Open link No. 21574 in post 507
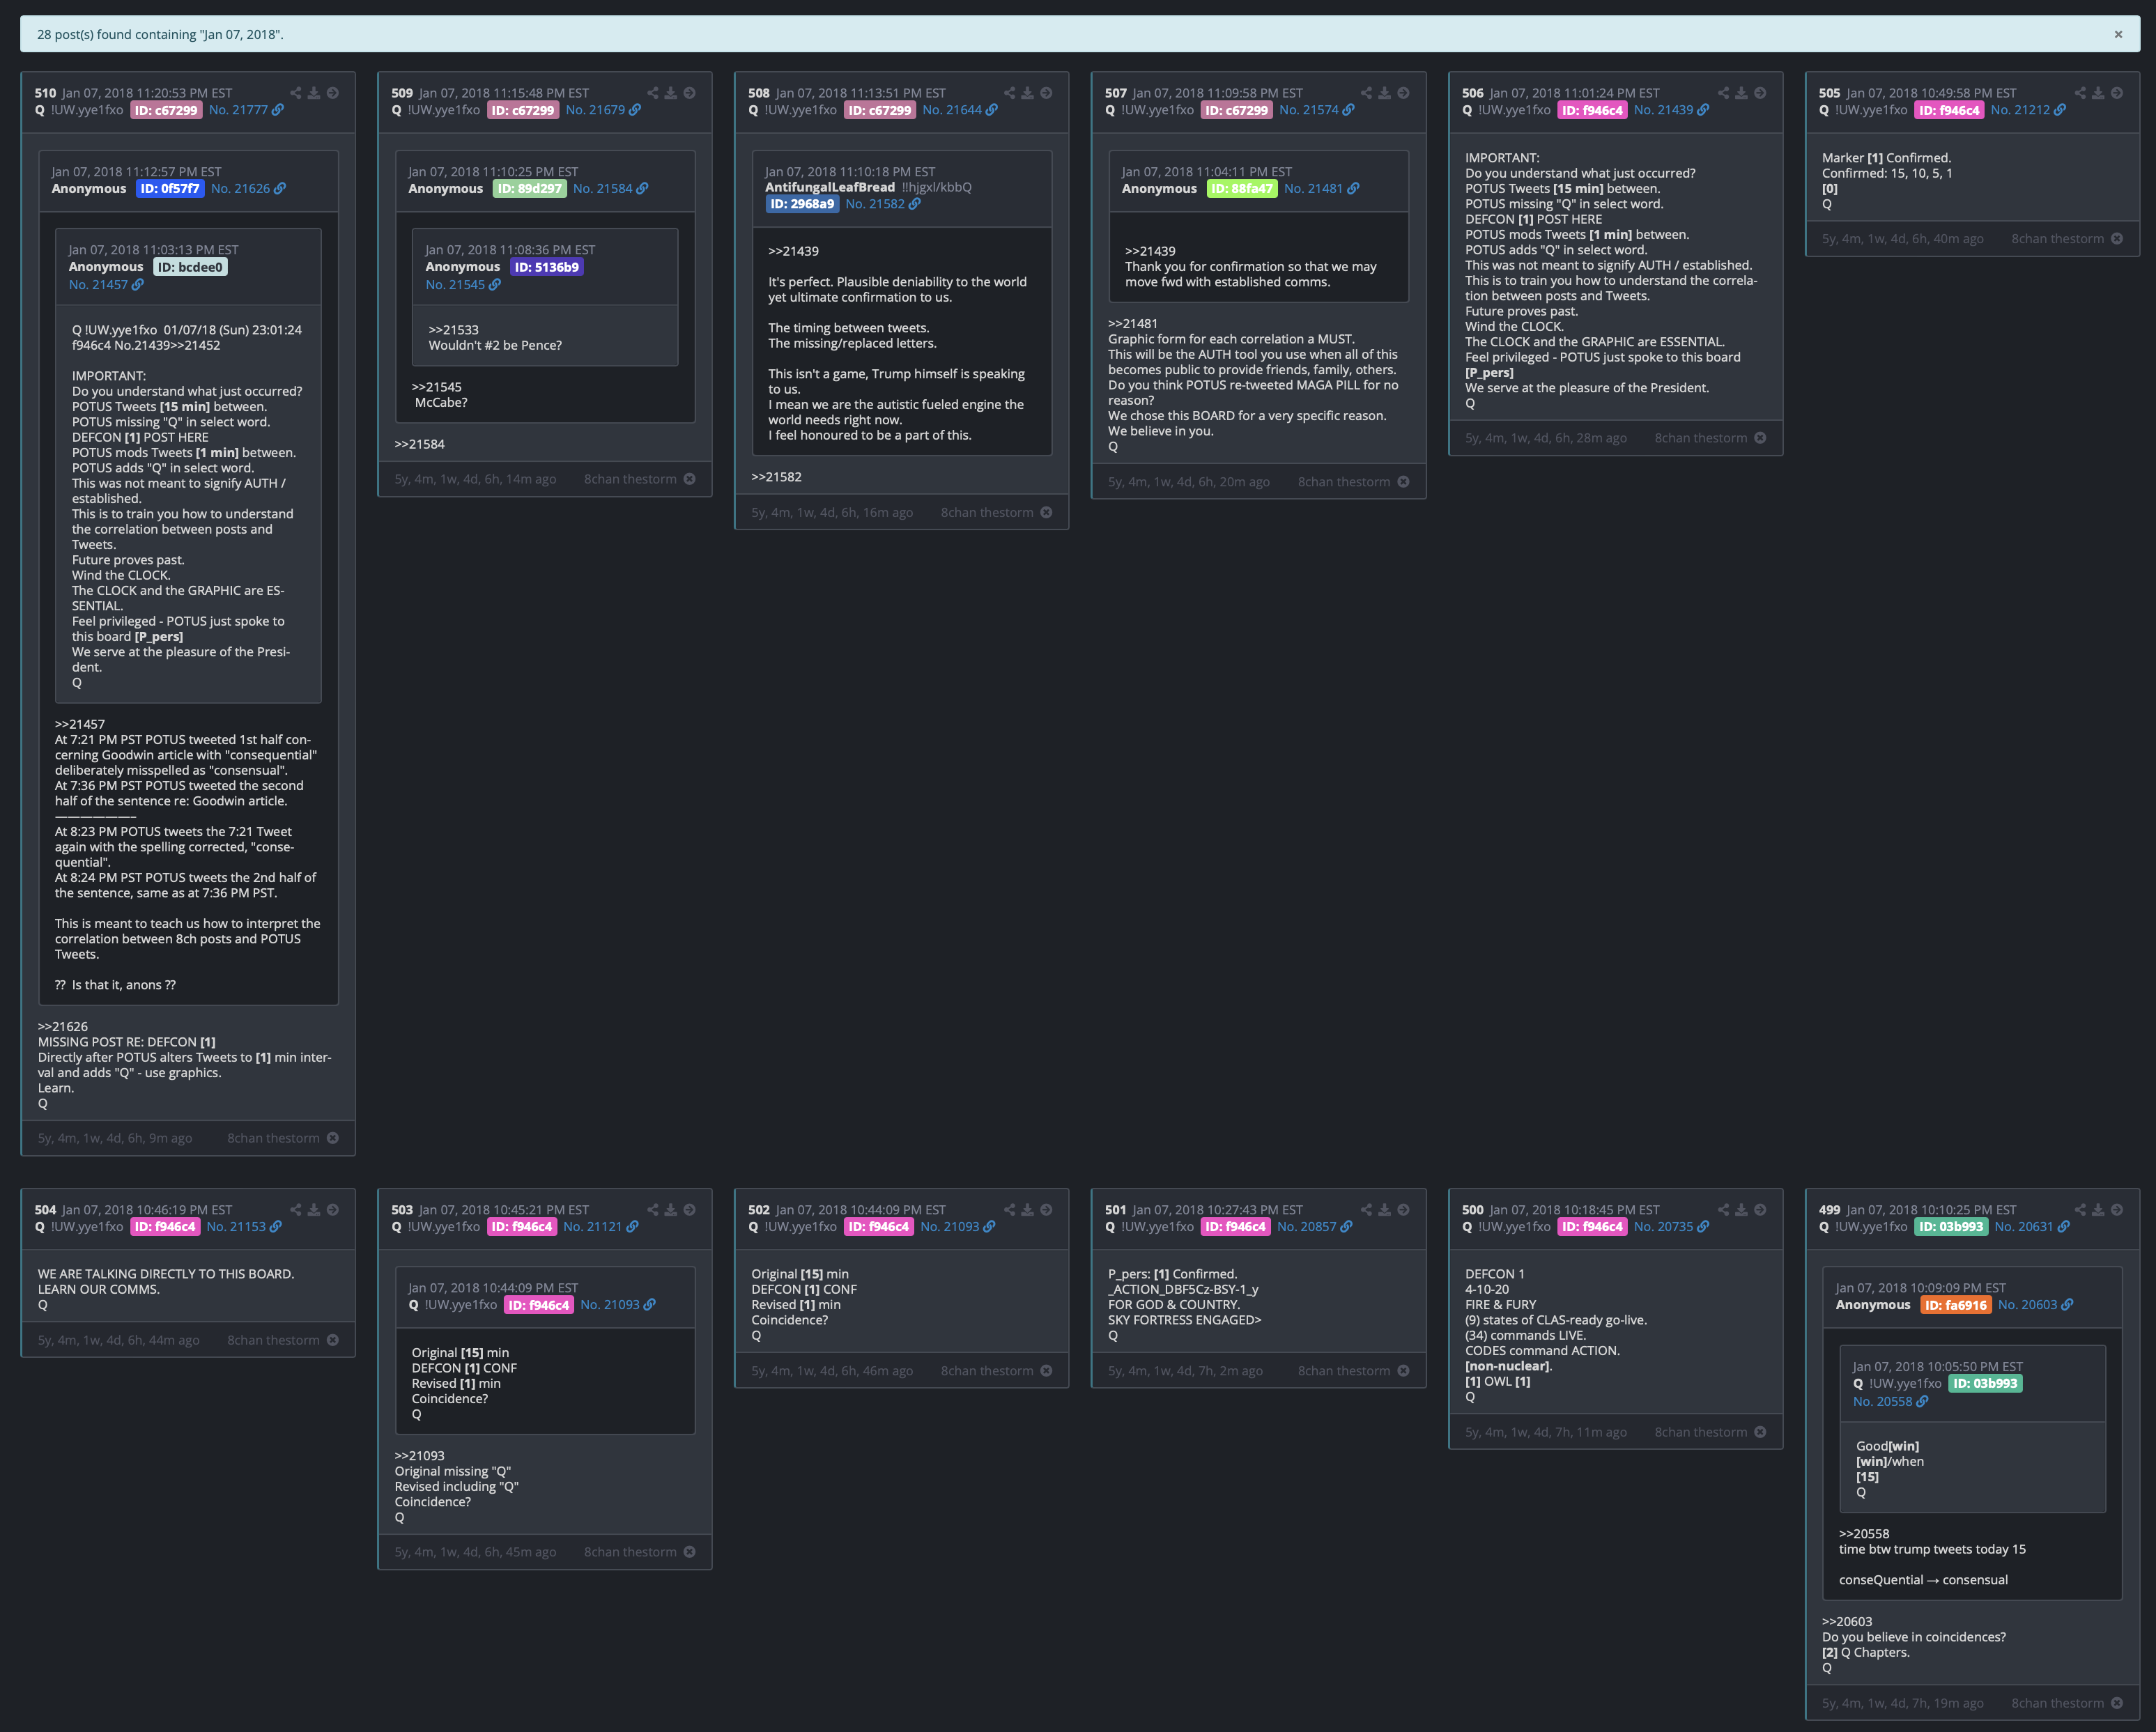The width and height of the screenshot is (2156, 1732). click(x=1317, y=110)
